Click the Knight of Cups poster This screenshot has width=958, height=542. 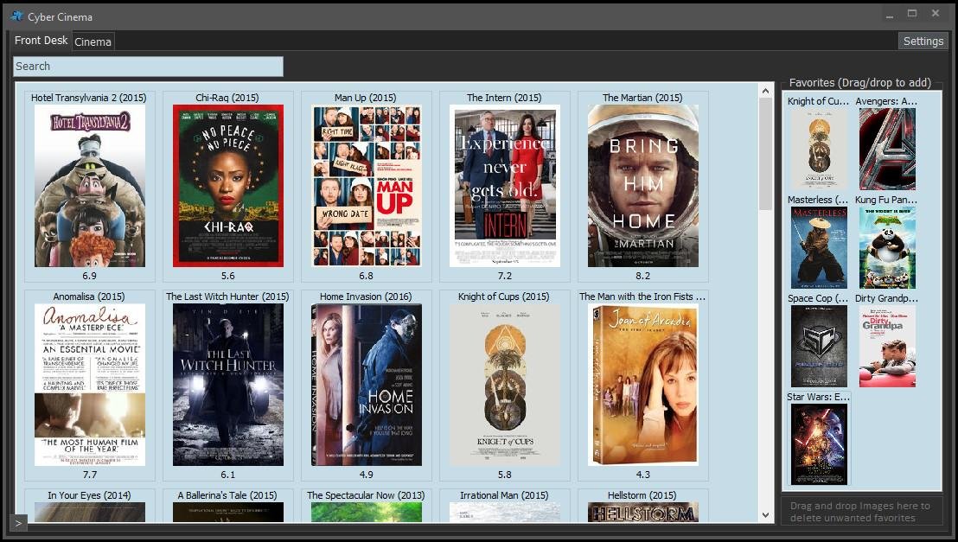click(505, 385)
